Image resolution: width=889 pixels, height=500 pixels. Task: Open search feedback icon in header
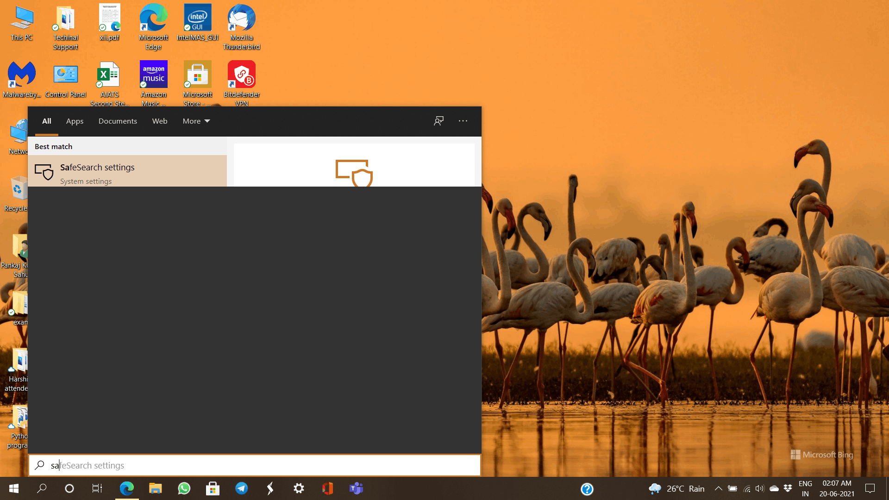coord(438,121)
